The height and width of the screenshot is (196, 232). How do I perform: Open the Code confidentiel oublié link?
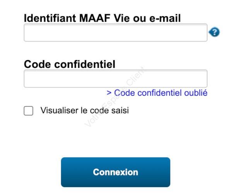point(157,93)
